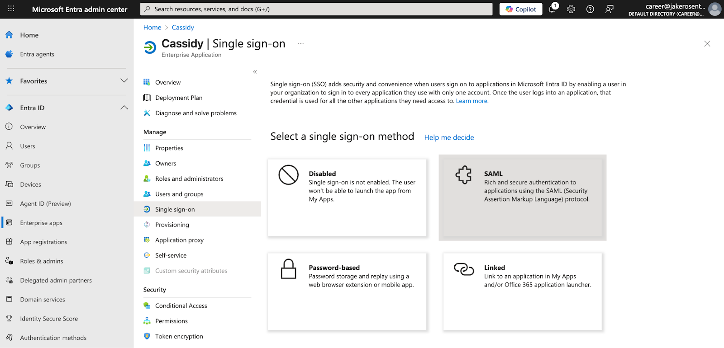Select the Linked sign-on method card
724x348 pixels.
[523, 292]
